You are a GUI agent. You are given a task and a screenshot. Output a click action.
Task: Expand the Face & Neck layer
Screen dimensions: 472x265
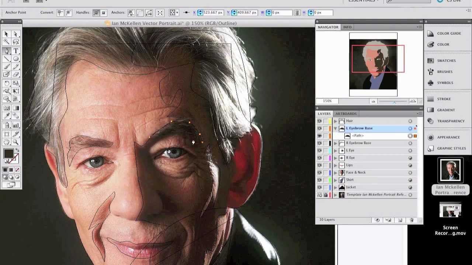pos(335,172)
